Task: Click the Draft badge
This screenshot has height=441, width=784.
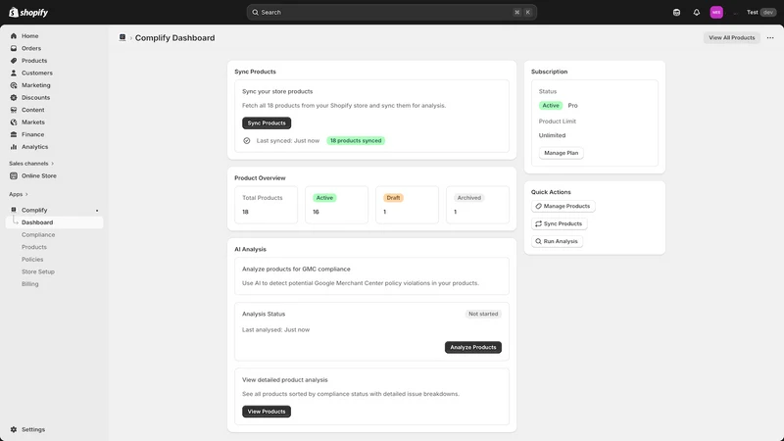Action: (x=394, y=198)
